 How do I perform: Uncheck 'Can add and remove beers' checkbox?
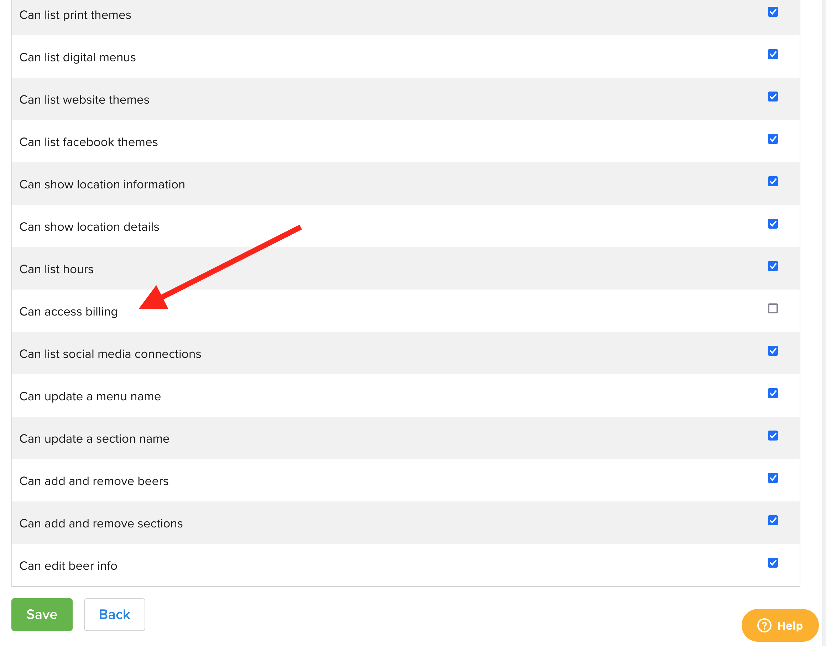coord(773,478)
